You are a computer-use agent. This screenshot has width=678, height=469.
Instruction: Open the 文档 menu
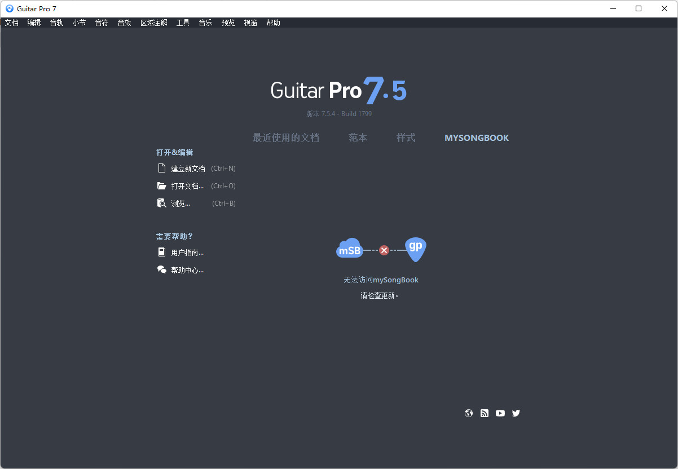(12, 23)
